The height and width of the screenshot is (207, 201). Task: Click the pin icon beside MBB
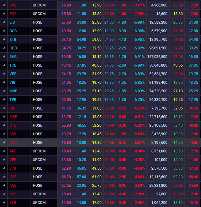tap(4, 91)
